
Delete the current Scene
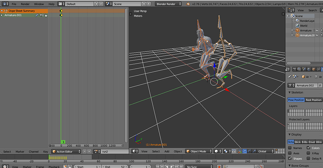[148, 4]
